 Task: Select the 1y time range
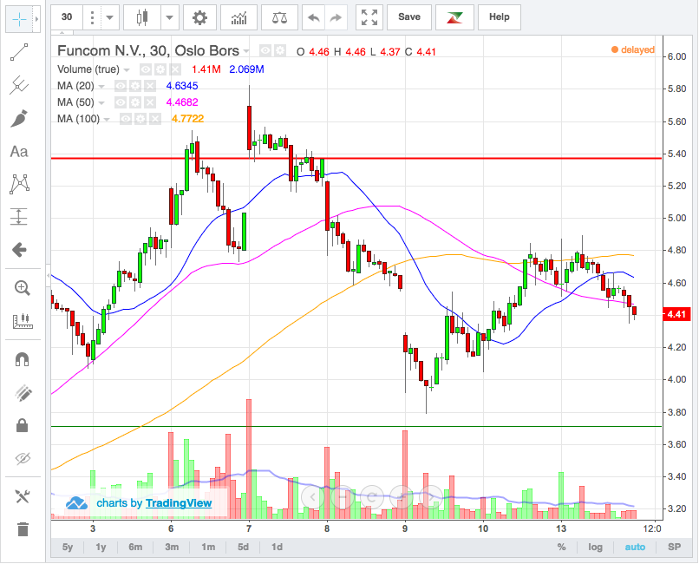click(101, 547)
